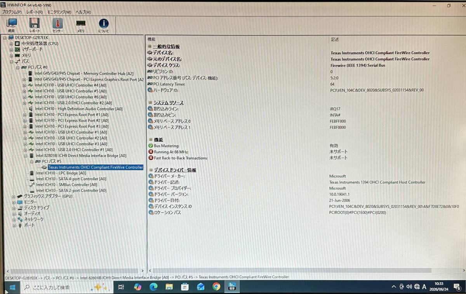Open the ヘルプ(H) menu

tap(83, 12)
